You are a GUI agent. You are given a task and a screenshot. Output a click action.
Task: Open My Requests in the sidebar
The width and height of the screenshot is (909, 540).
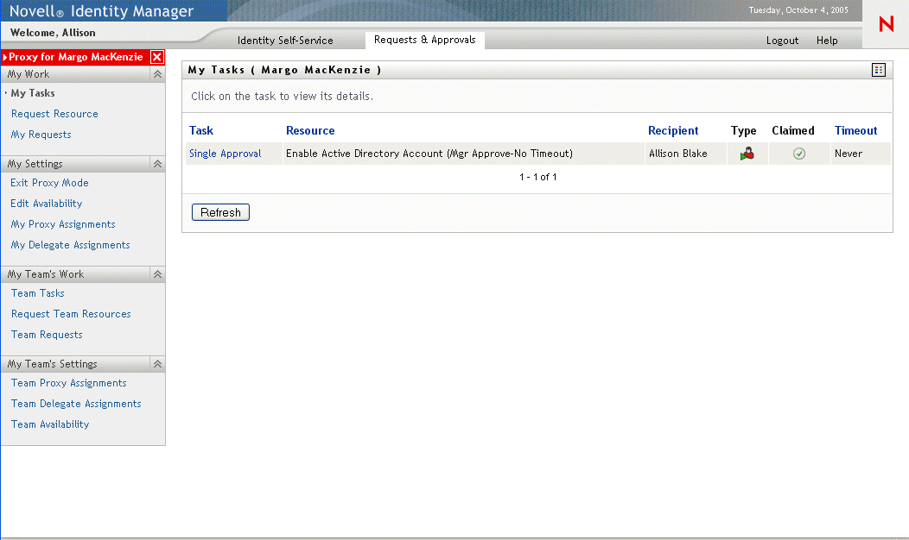tap(41, 135)
